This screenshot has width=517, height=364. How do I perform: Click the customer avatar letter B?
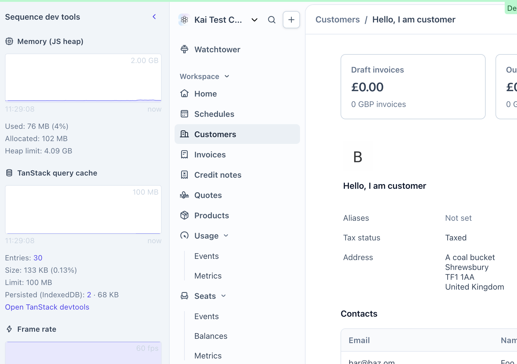pos(358,157)
